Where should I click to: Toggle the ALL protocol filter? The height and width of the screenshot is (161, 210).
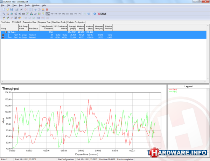[x=48, y=14]
